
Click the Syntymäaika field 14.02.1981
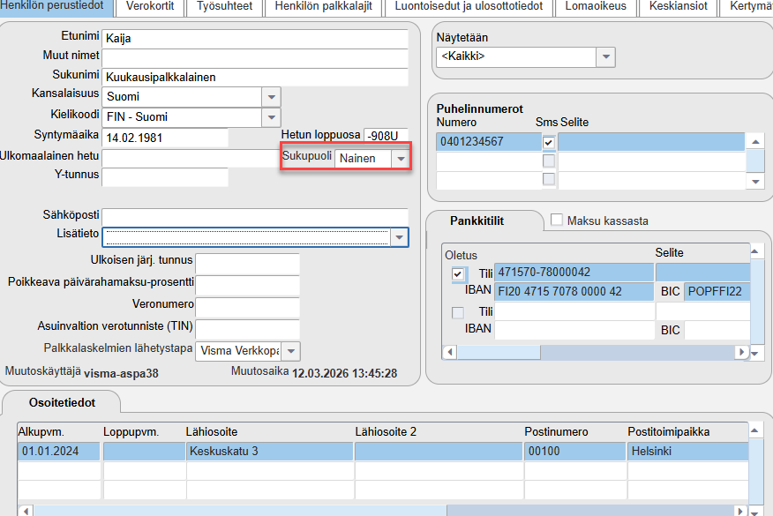[165, 138]
